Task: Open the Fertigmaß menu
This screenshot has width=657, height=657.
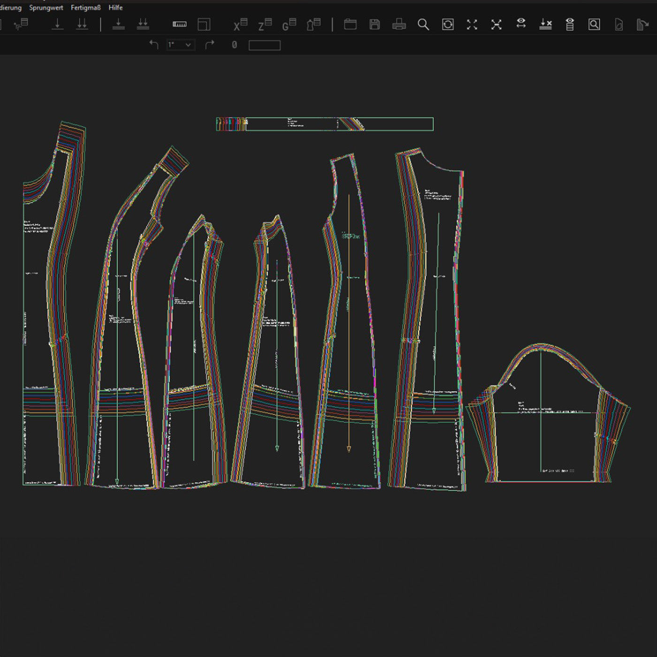Action: pos(85,8)
